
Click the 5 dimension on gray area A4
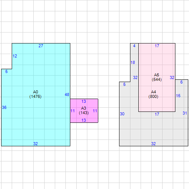(124, 84)
